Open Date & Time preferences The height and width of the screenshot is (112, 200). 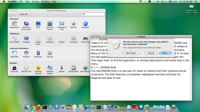[x=26, y=69]
